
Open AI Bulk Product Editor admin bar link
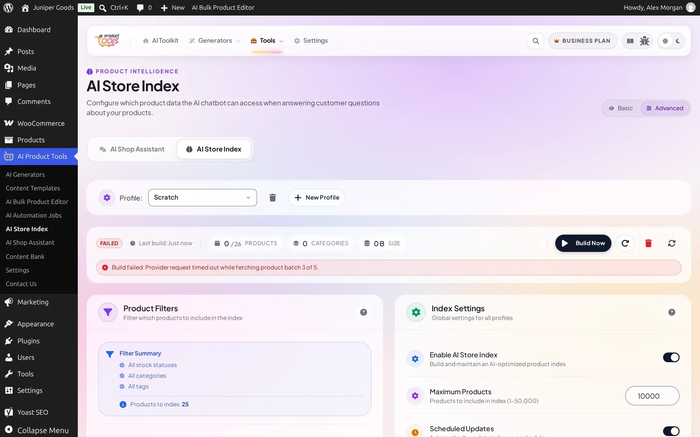[223, 7]
